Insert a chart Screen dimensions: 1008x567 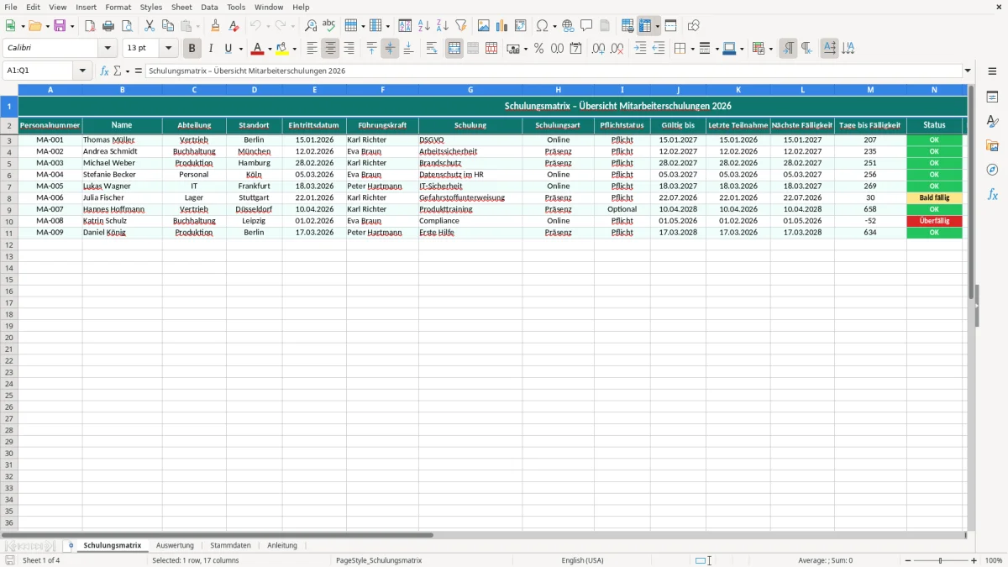(x=502, y=26)
